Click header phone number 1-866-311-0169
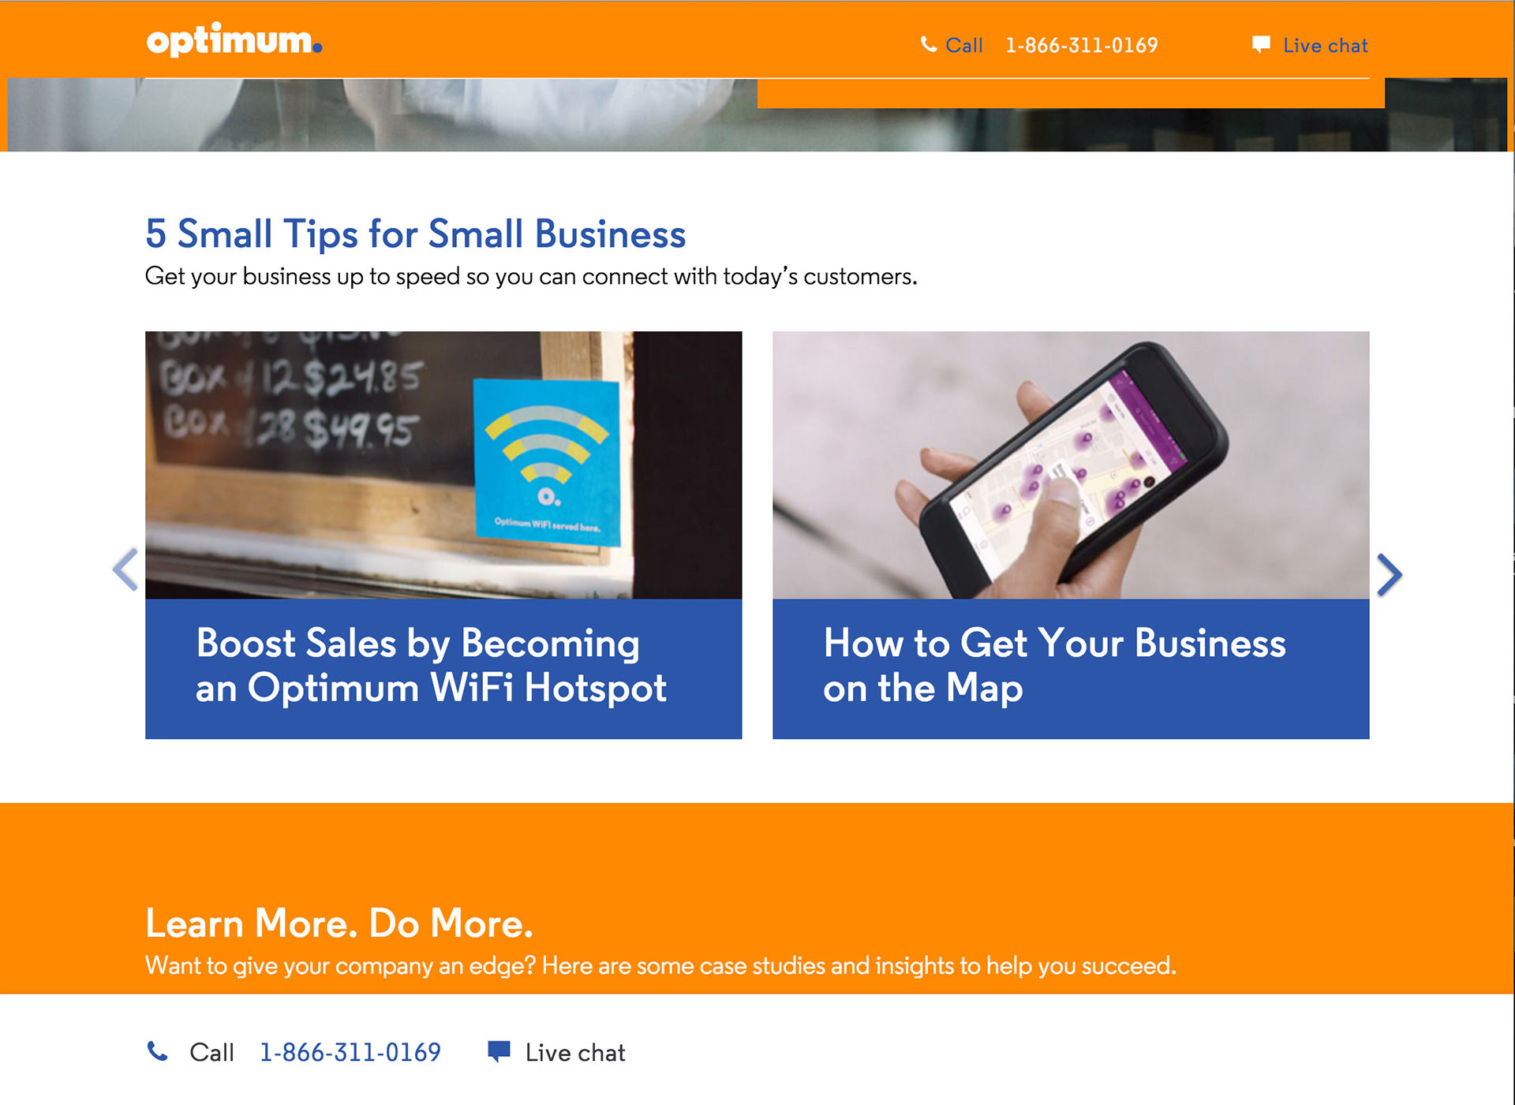Viewport: 1515px width, 1105px height. pyautogui.click(x=1082, y=46)
